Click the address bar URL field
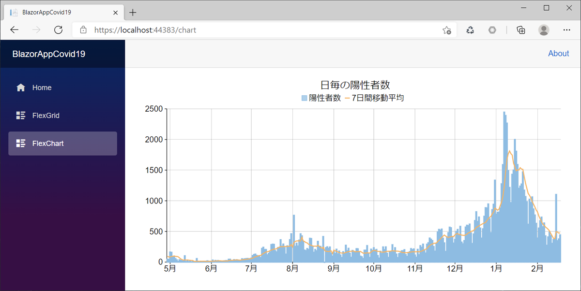This screenshot has width=581, height=291. point(264,30)
